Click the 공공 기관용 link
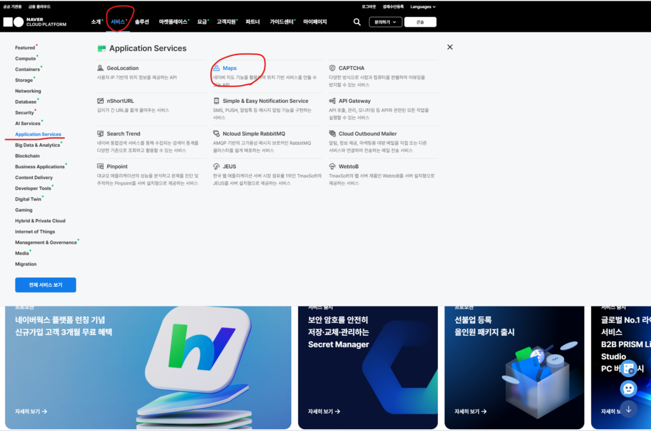The image size is (651, 431). tap(13, 6)
